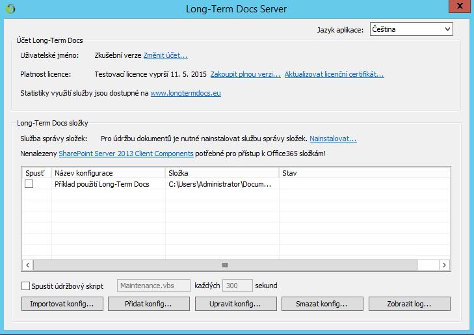The height and width of the screenshot is (335, 474).
Task: Click the Změnit účet link
Action: (165, 55)
